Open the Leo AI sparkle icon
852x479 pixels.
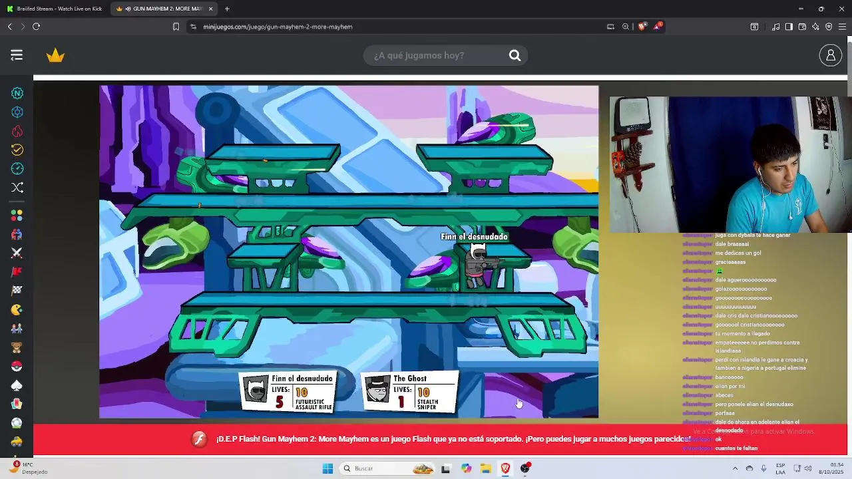point(815,27)
